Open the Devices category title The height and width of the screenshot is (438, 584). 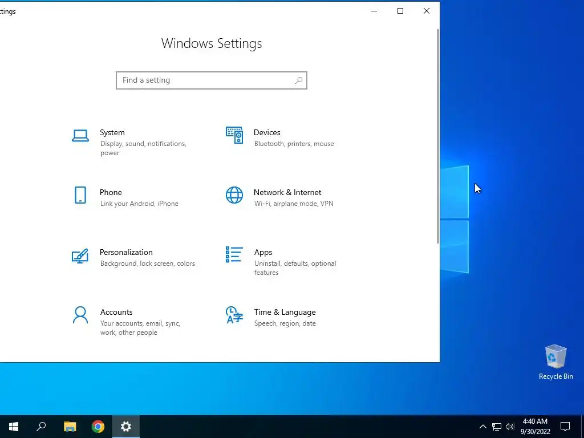point(267,132)
